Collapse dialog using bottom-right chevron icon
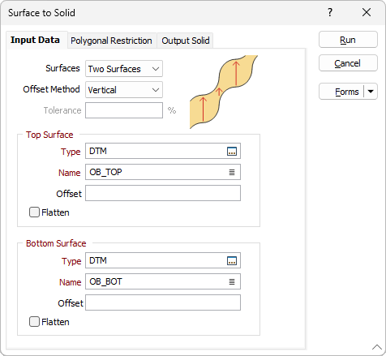The image size is (386, 356). pos(377,347)
